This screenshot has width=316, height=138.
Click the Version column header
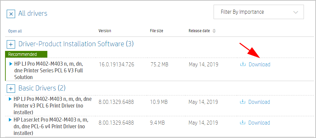(105, 31)
